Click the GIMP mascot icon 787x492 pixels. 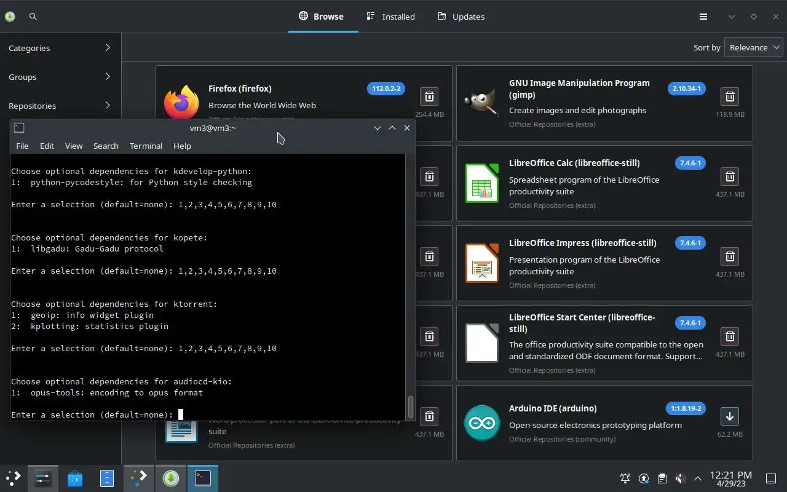coord(481,103)
